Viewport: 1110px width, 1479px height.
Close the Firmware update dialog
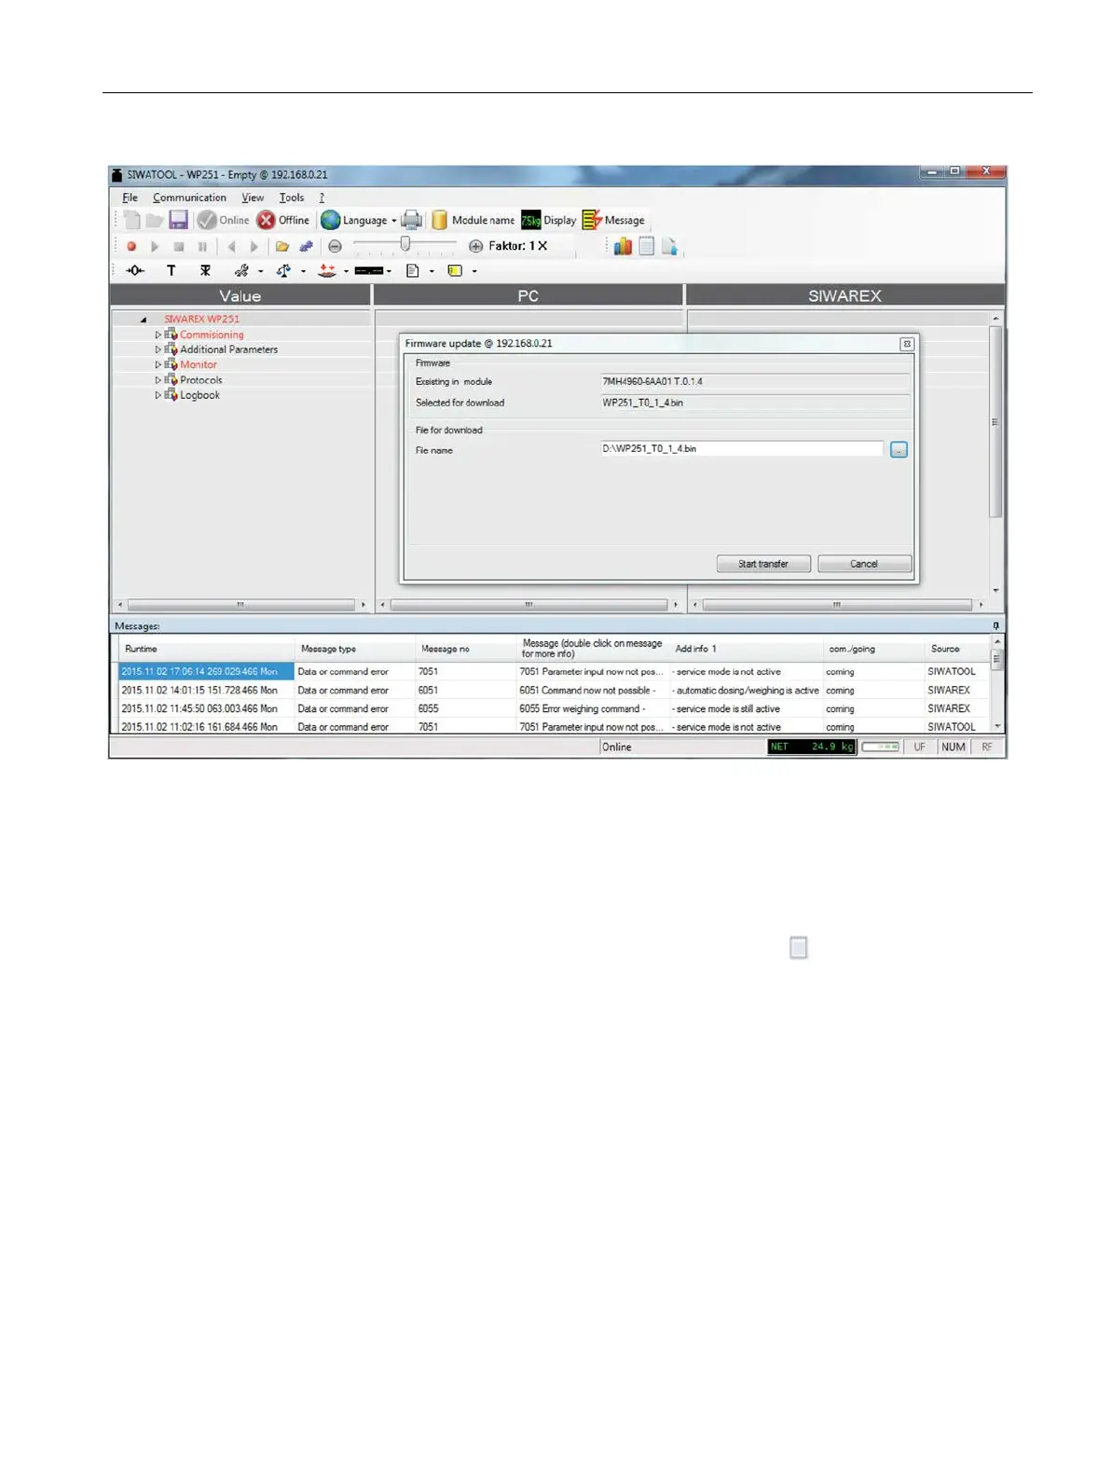click(x=906, y=344)
